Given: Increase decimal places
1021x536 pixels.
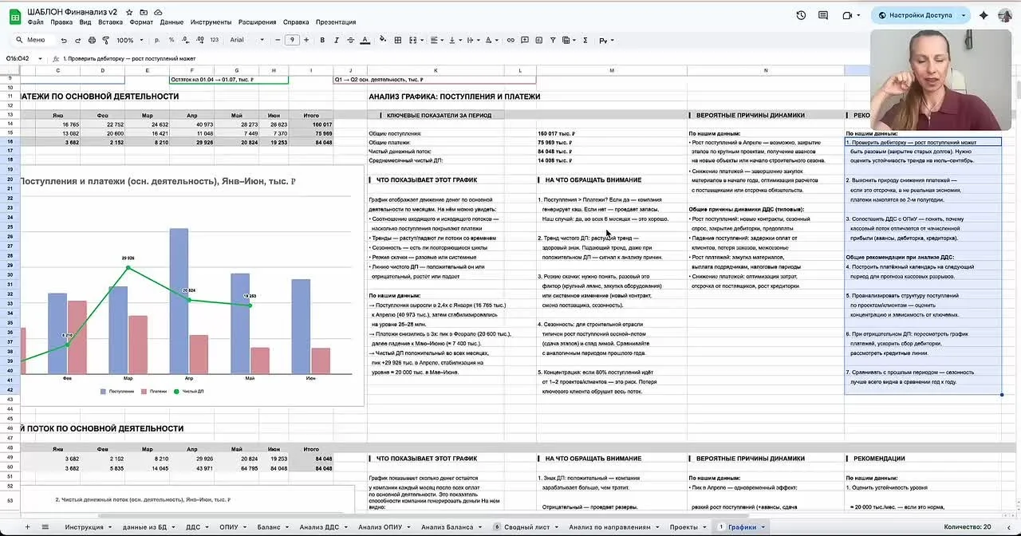Looking at the screenshot, I should pos(200,40).
